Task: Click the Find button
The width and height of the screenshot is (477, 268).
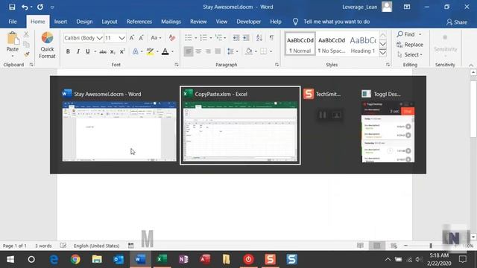Action: click(409, 34)
